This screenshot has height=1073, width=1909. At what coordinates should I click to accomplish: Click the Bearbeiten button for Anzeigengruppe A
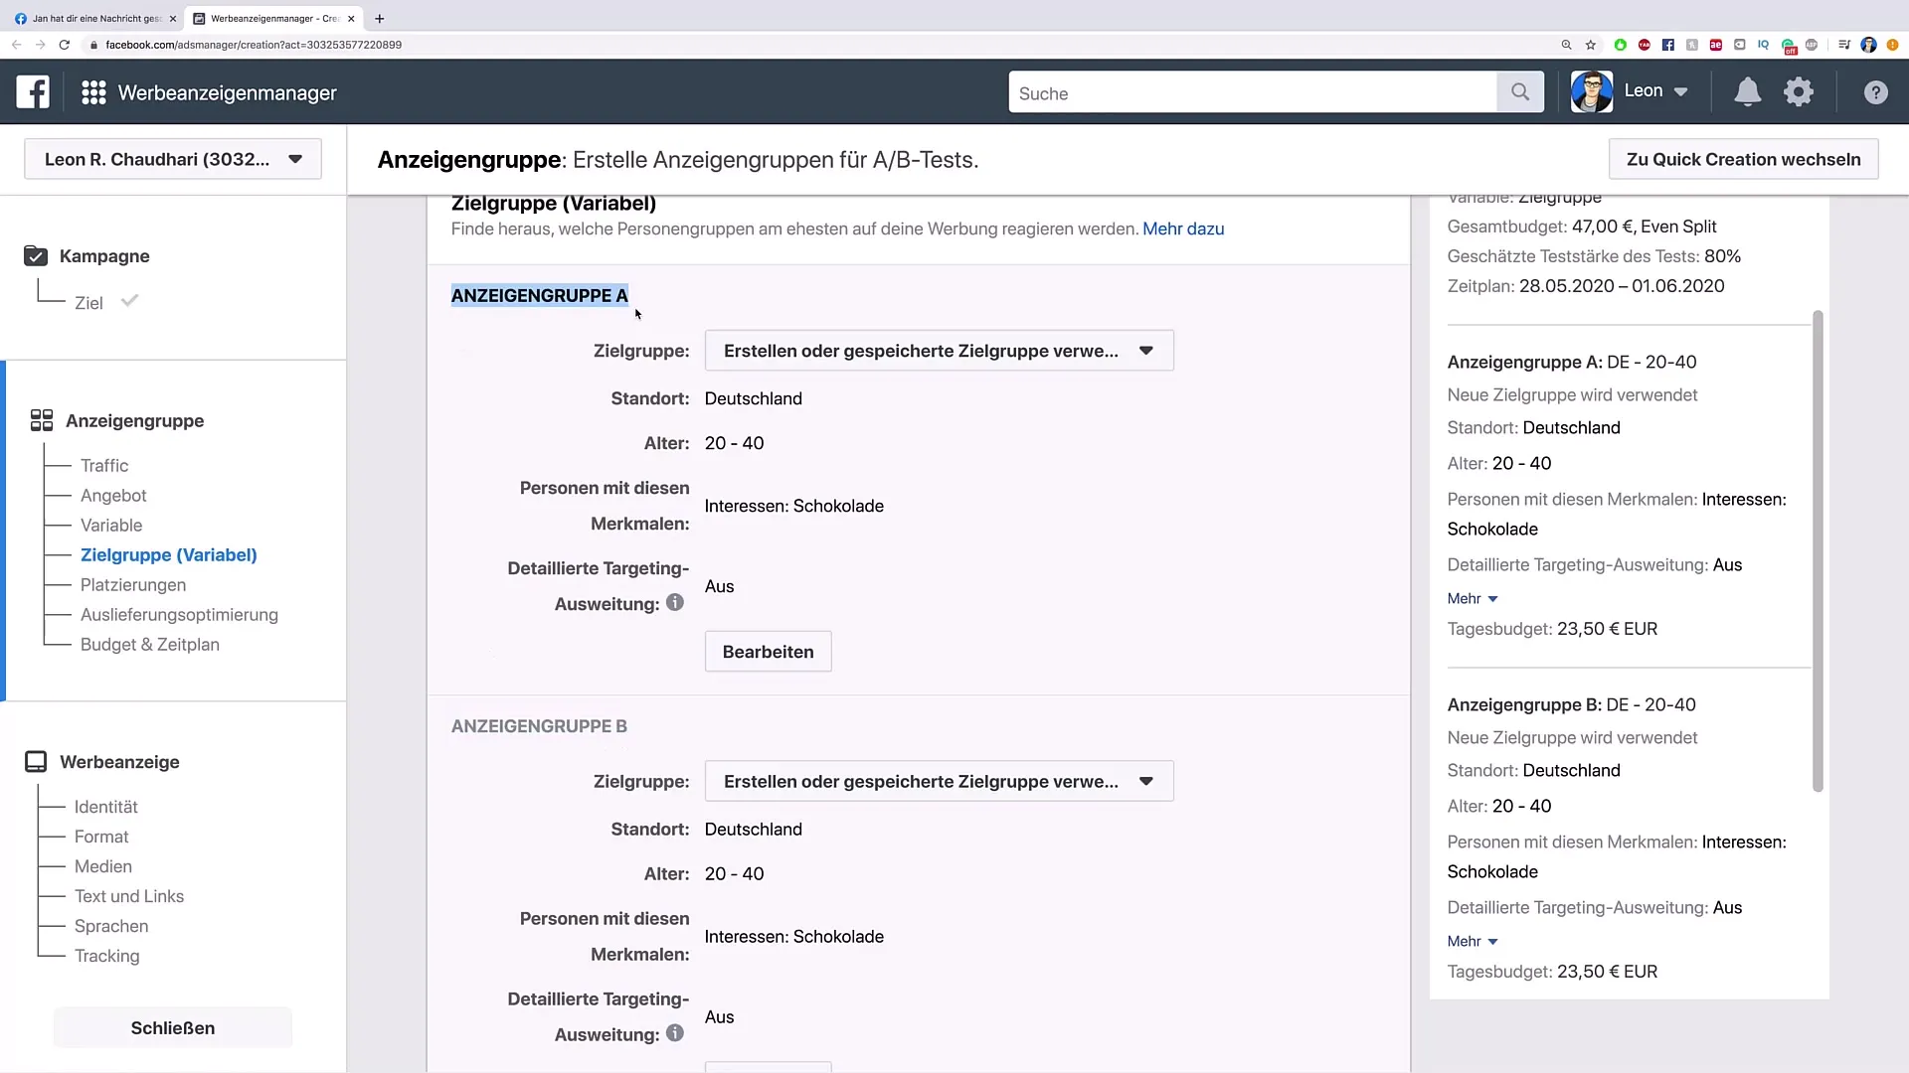pyautogui.click(x=769, y=651)
